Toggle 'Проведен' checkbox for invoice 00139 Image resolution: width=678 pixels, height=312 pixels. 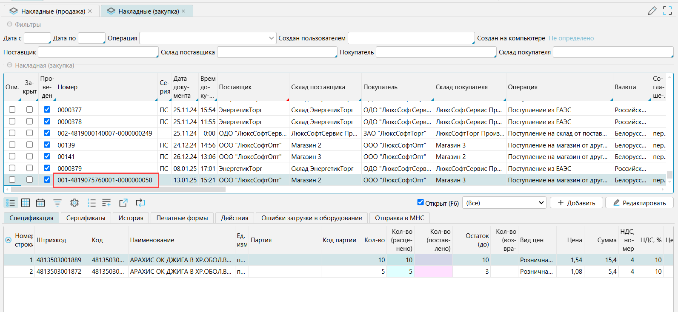[x=47, y=145]
